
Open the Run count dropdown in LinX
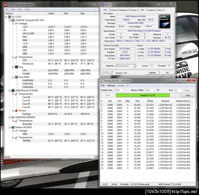pyautogui.click(x=182, y=90)
